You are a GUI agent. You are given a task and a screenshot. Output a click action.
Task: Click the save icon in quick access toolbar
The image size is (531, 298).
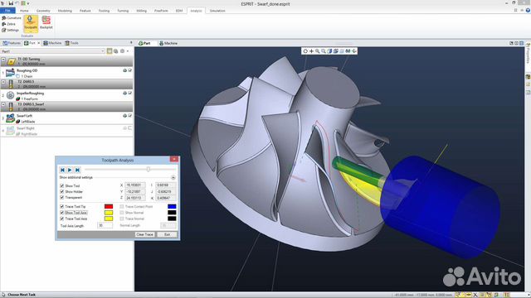coord(11,3)
